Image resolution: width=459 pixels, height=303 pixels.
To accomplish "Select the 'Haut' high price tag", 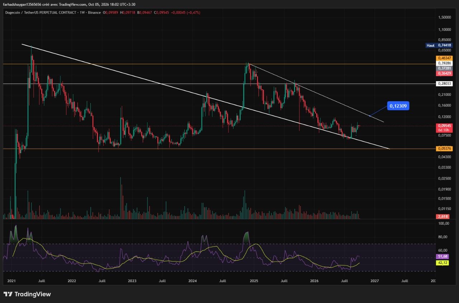I will (430, 46).
